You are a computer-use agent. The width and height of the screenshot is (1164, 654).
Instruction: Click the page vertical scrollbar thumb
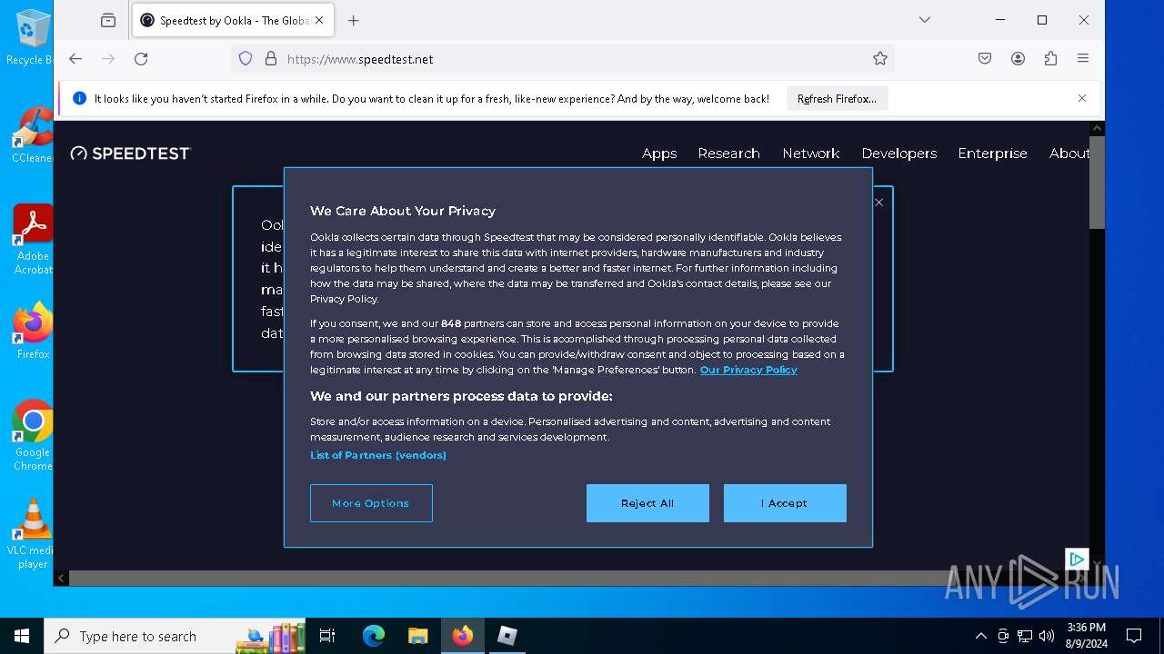coord(1097,183)
